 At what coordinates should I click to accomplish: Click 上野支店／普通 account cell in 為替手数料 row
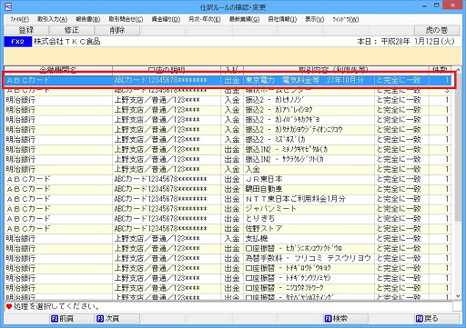point(167,258)
